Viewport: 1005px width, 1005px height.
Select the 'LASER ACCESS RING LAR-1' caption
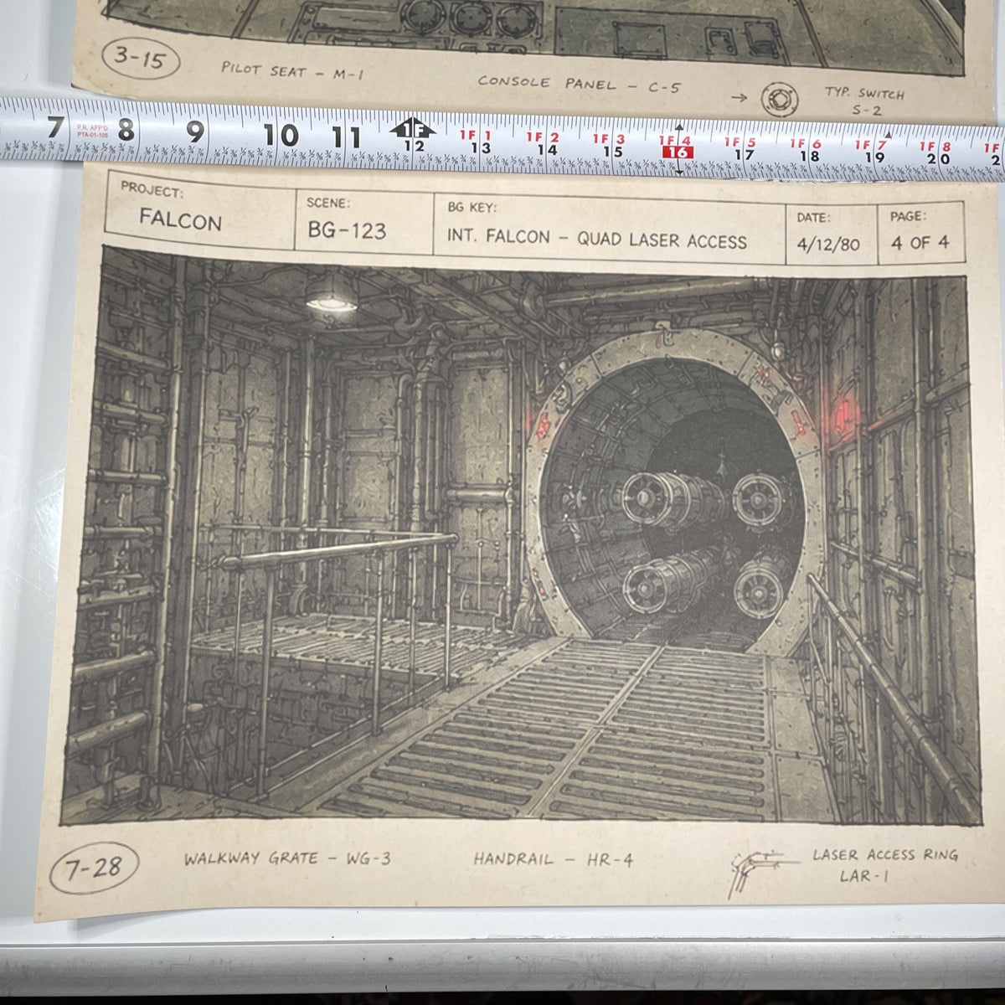(884, 865)
